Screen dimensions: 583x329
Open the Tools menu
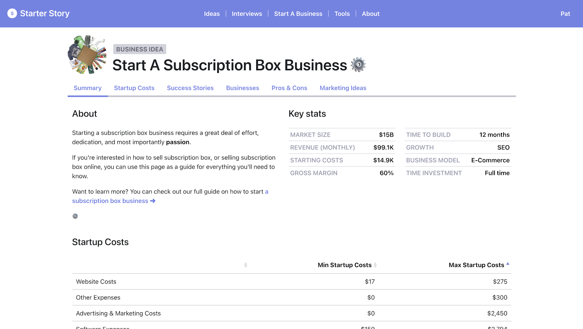point(342,13)
